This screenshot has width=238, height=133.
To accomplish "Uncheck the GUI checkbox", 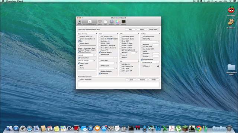I will coord(79,41).
